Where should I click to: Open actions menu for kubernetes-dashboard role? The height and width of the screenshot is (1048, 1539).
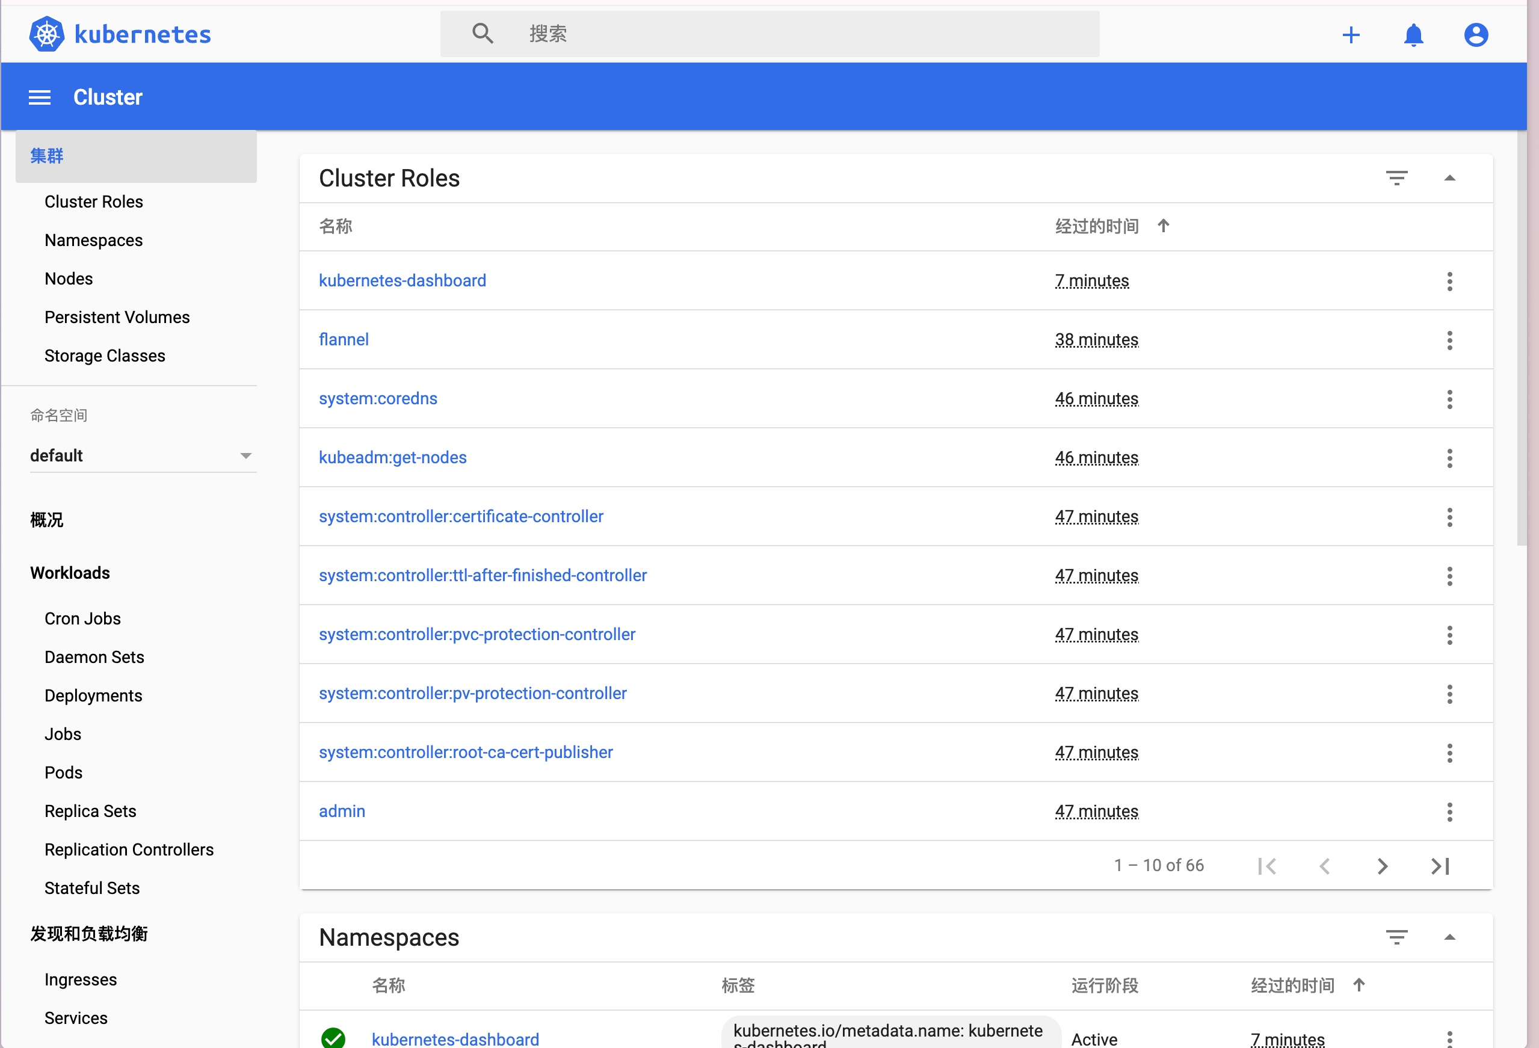(x=1449, y=281)
